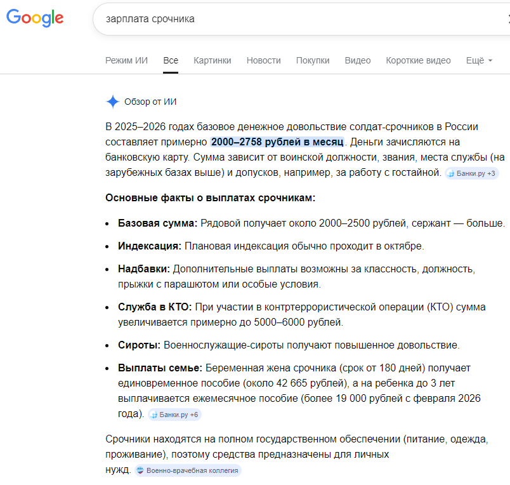Click the Google logo
The width and height of the screenshot is (510, 485).
tap(35, 17)
